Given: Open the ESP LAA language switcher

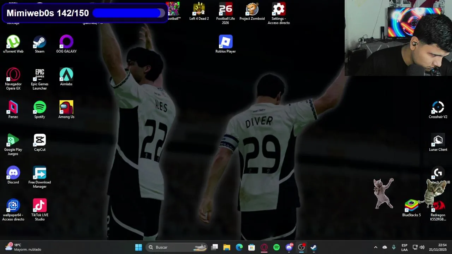Looking at the screenshot, I should click(x=404, y=247).
